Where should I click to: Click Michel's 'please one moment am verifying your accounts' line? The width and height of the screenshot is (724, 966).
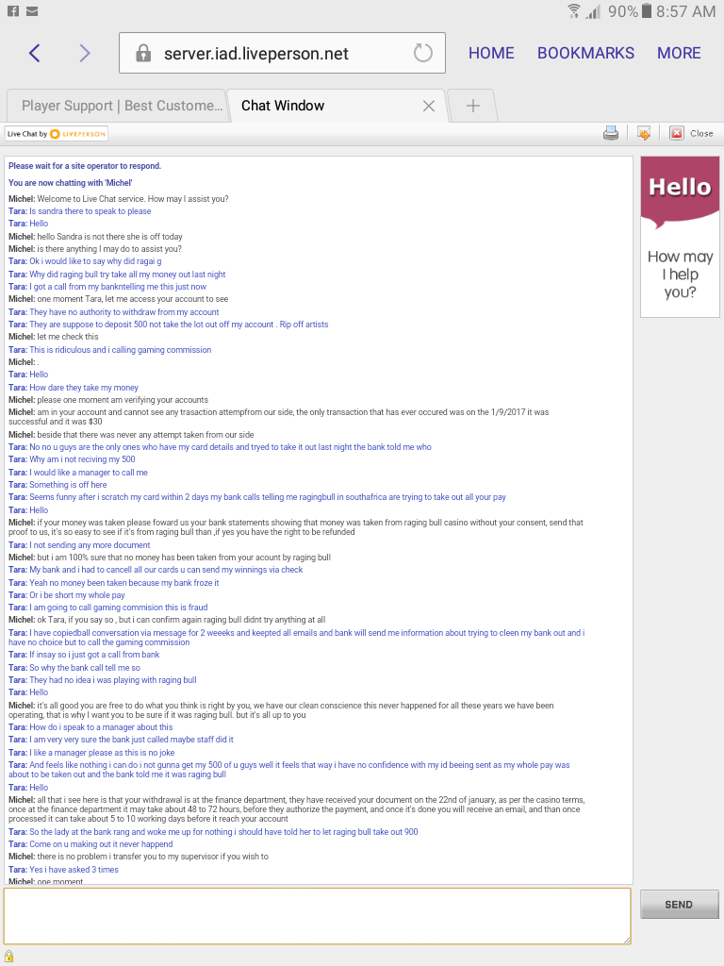[108, 400]
